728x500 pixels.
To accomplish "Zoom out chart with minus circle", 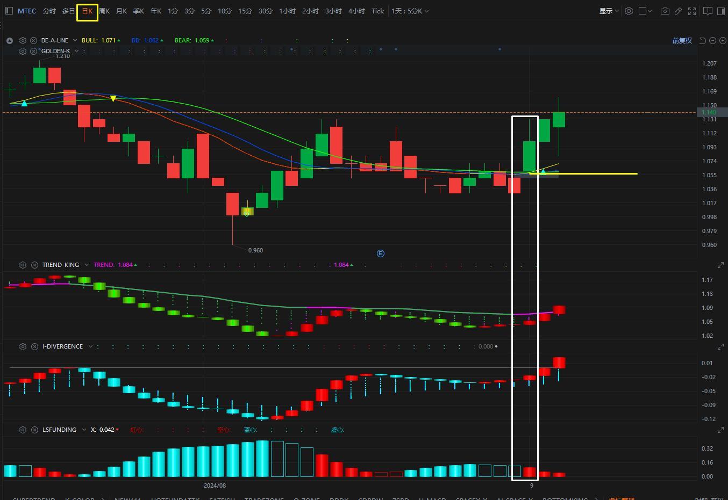I will (713, 40).
